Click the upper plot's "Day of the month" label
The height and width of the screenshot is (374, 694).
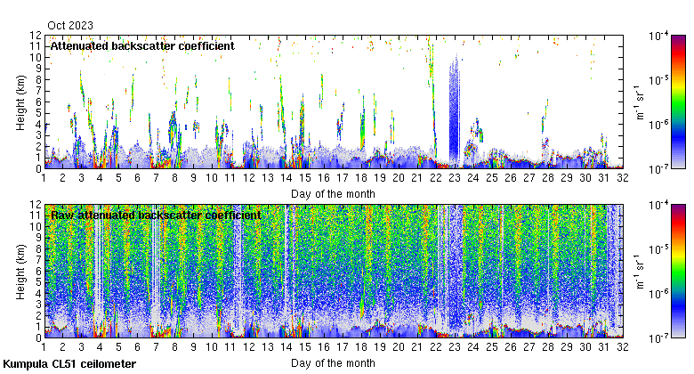click(x=333, y=194)
